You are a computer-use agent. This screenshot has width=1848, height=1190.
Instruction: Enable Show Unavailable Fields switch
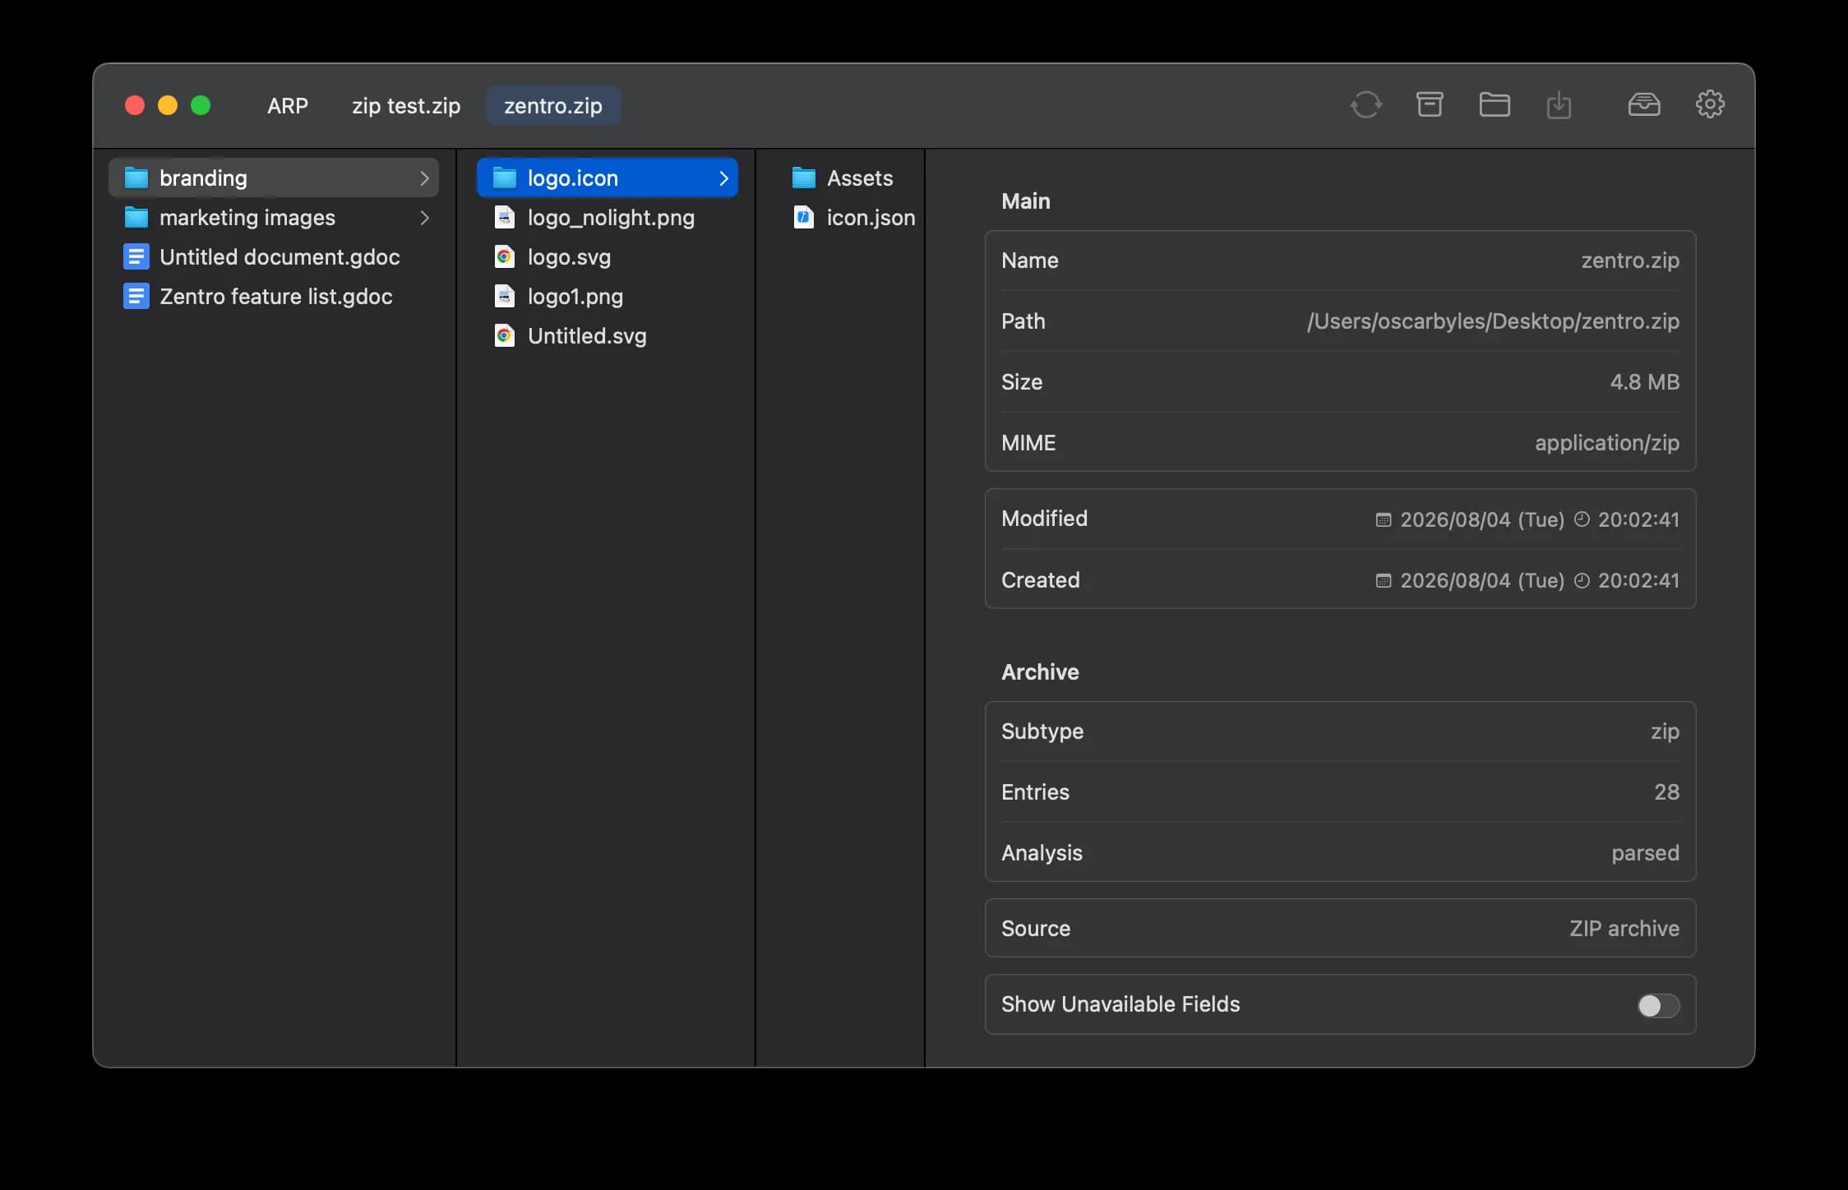1658,1005
